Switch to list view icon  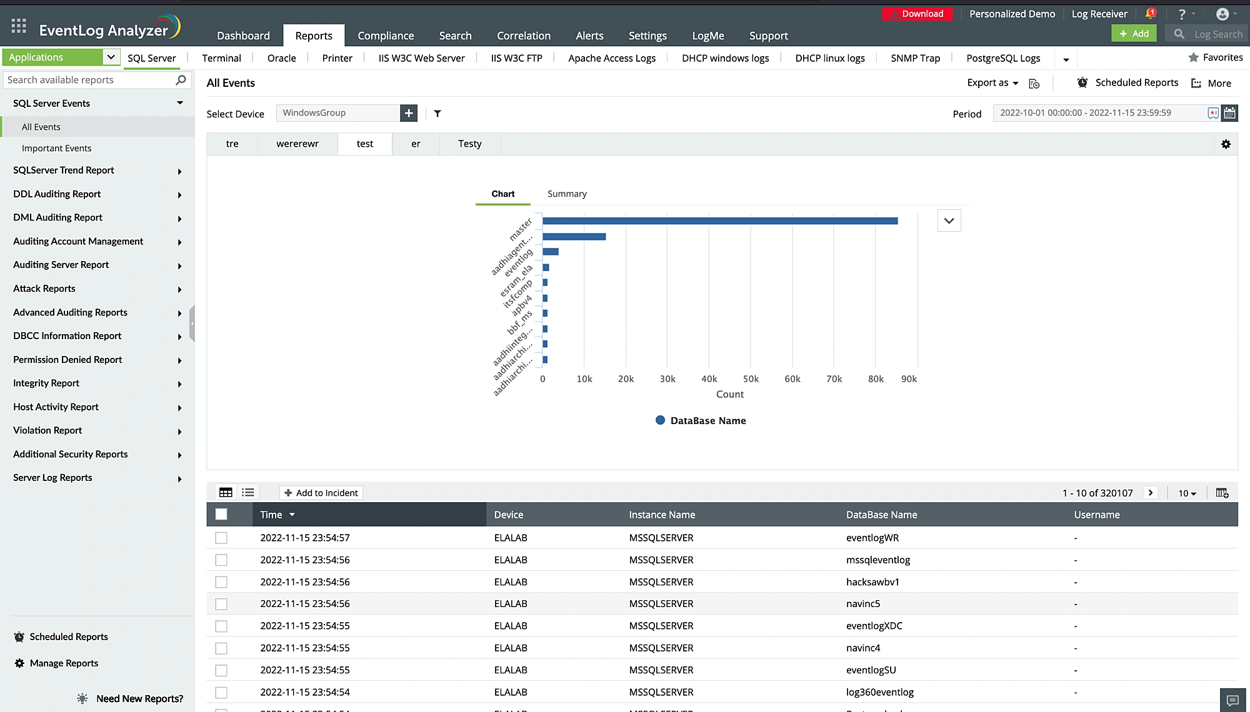[248, 493]
